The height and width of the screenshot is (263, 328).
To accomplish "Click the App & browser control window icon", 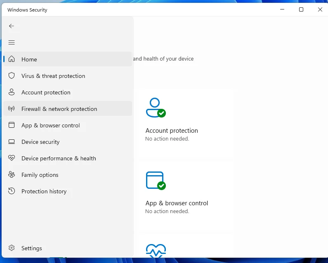I will pyautogui.click(x=12, y=125).
